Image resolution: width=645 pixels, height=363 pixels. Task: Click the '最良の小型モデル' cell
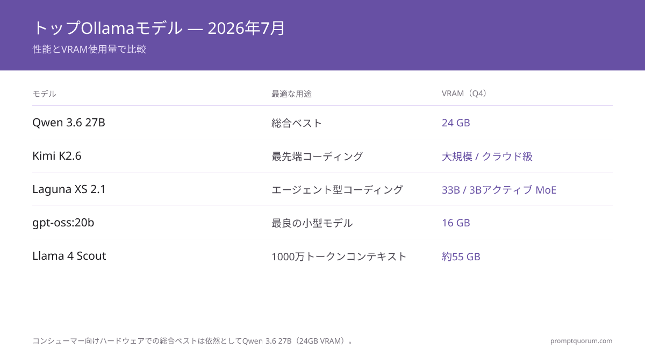[312, 223]
